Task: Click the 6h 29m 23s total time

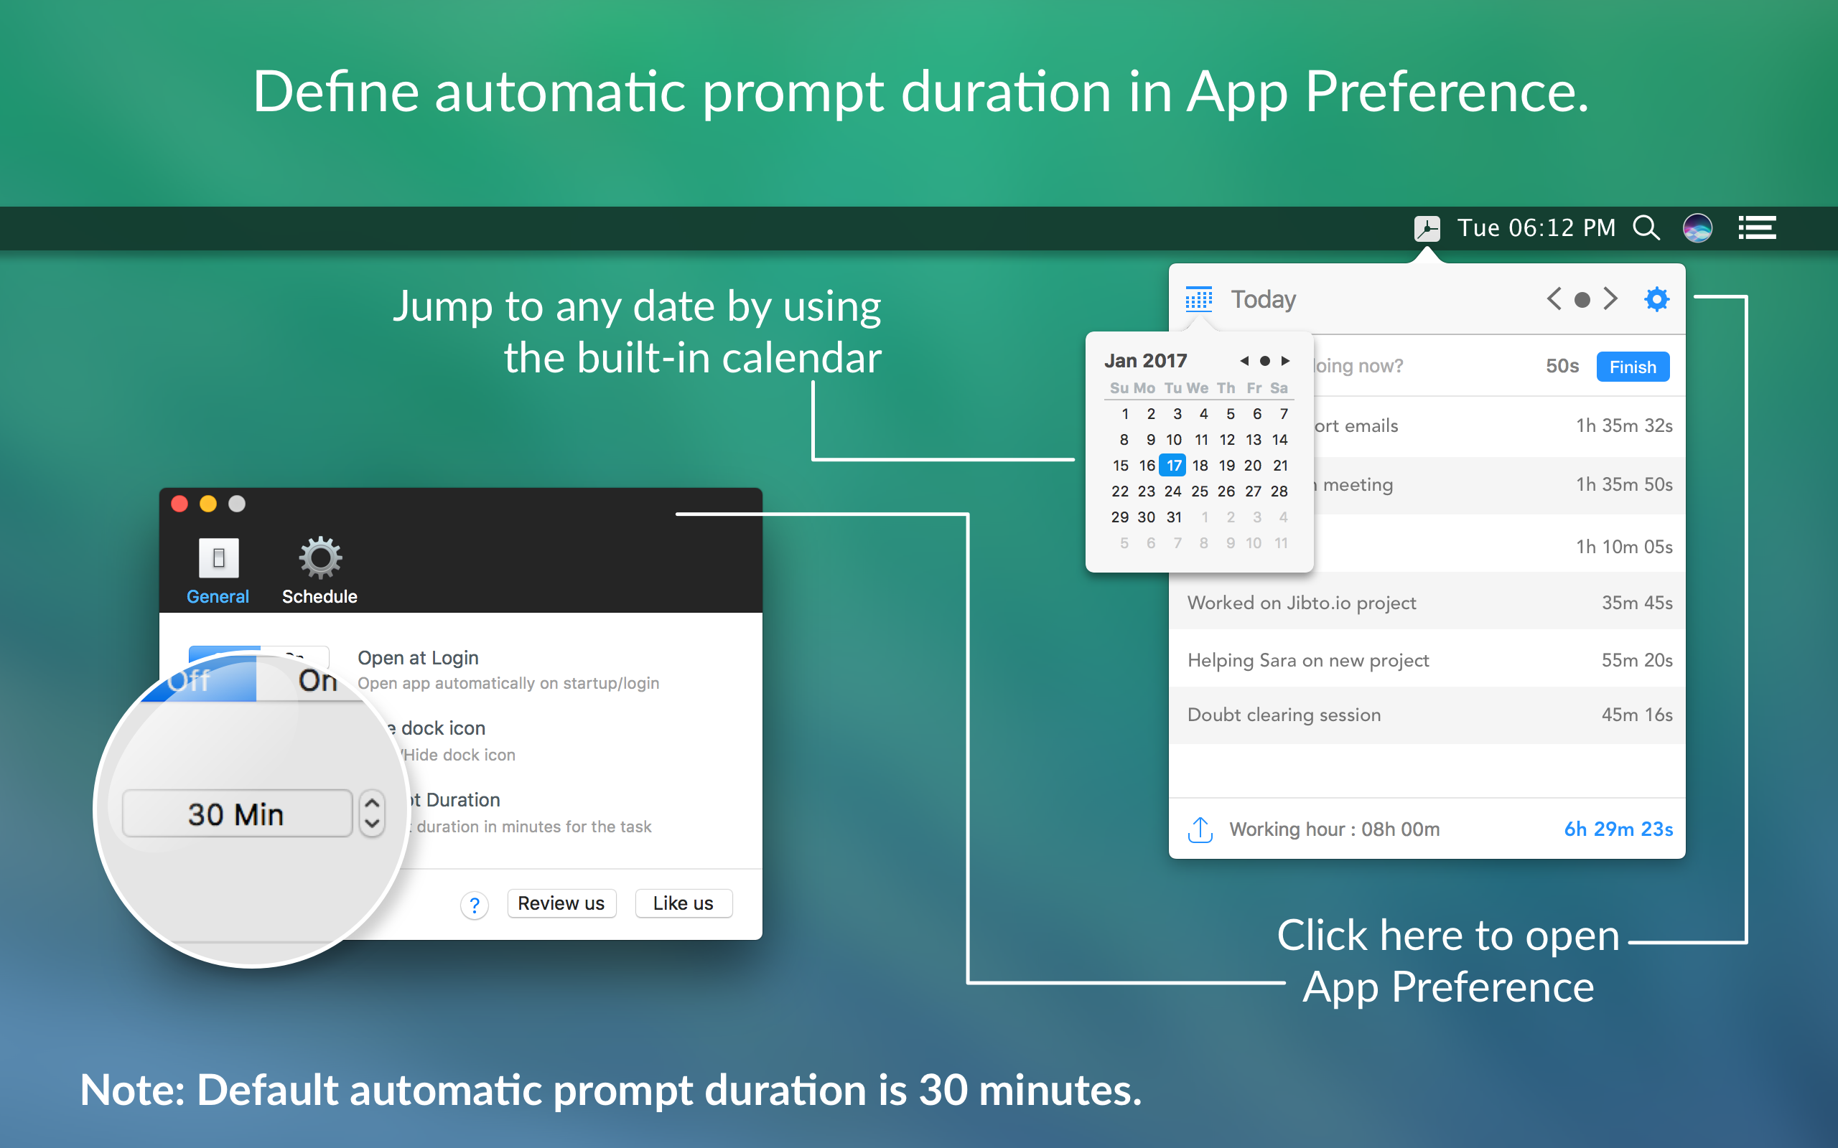Action: click(1618, 829)
